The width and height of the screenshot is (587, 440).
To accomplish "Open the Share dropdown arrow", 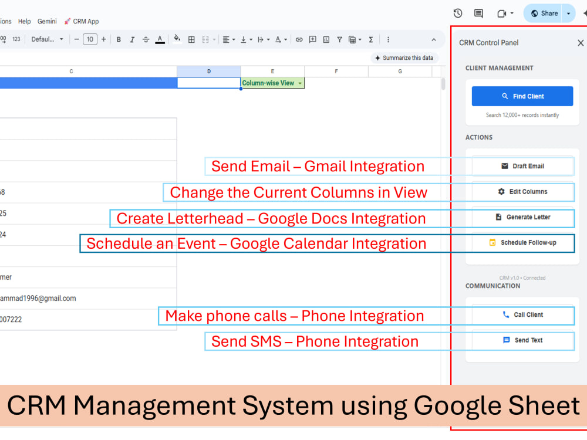I will [568, 13].
